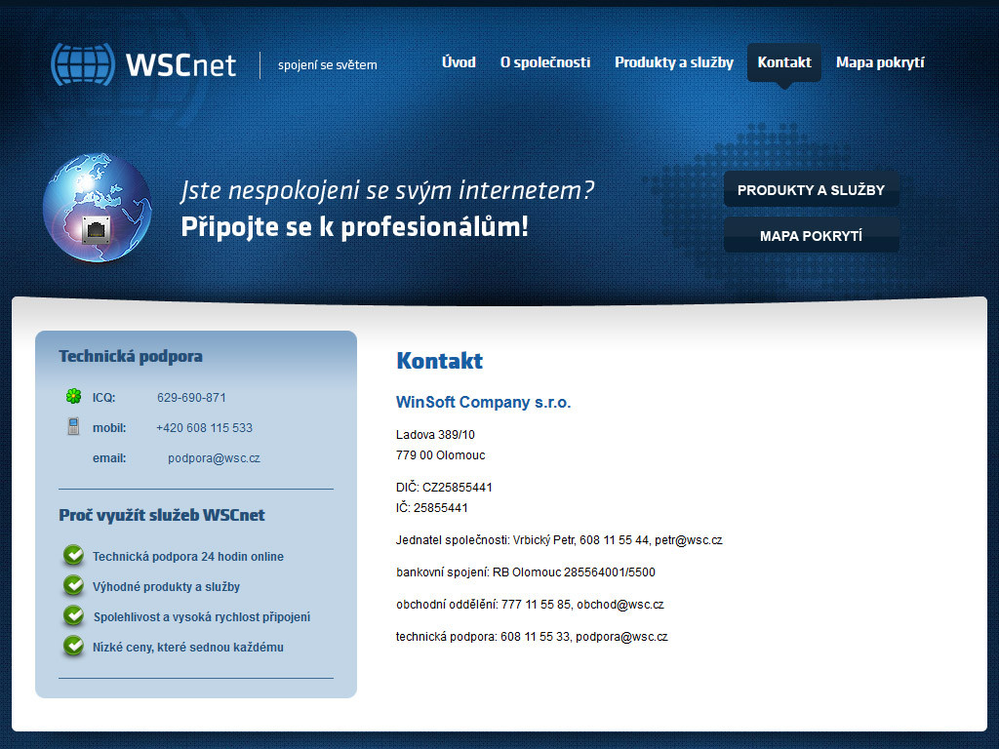
Task: Click the obchod@wsc.cz email address
Action: click(x=620, y=605)
